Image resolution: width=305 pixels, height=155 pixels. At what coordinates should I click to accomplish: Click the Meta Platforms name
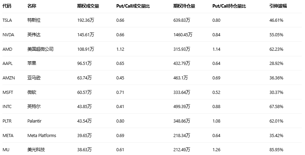(x=42, y=135)
